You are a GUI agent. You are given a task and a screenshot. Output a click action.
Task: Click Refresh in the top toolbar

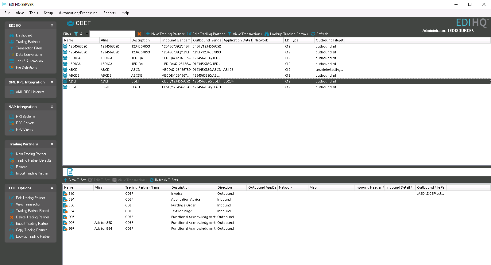(319, 34)
